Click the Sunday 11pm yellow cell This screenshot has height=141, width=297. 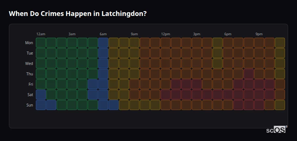point(280,105)
